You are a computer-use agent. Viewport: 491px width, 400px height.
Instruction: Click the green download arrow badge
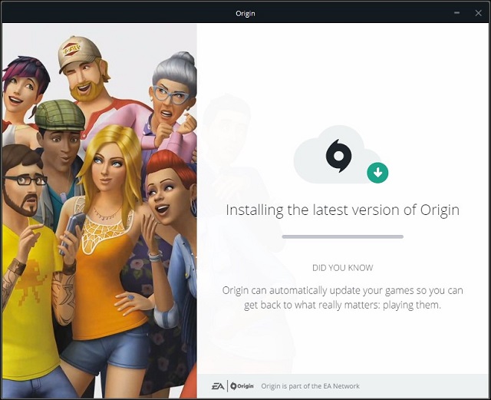click(x=377, y=173)
